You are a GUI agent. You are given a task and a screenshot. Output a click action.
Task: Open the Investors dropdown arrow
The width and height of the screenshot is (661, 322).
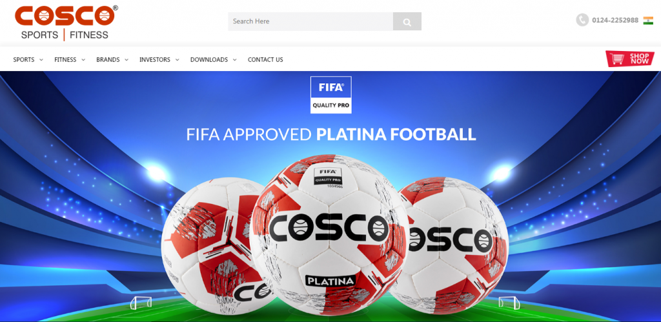click(x=177, y=60)
